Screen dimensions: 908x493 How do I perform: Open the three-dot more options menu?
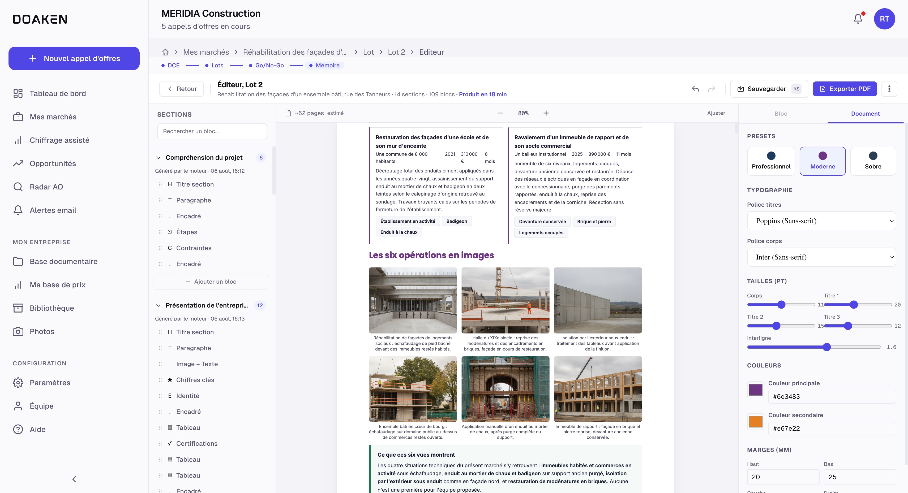click(889, 89)
